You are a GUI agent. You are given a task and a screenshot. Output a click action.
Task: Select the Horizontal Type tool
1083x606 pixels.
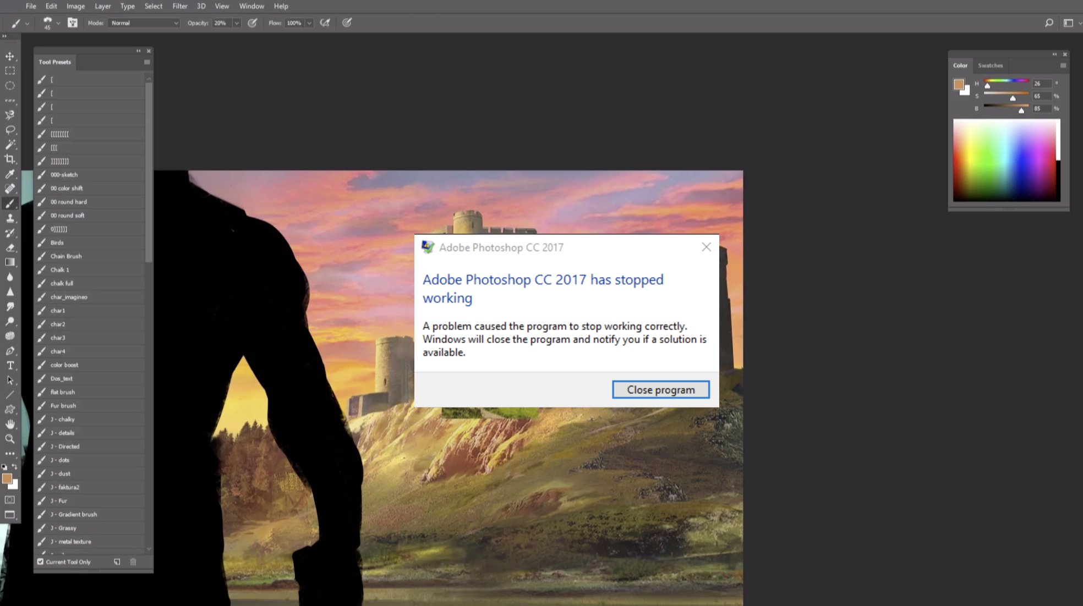pyautogui.click(x=10, y=365)
